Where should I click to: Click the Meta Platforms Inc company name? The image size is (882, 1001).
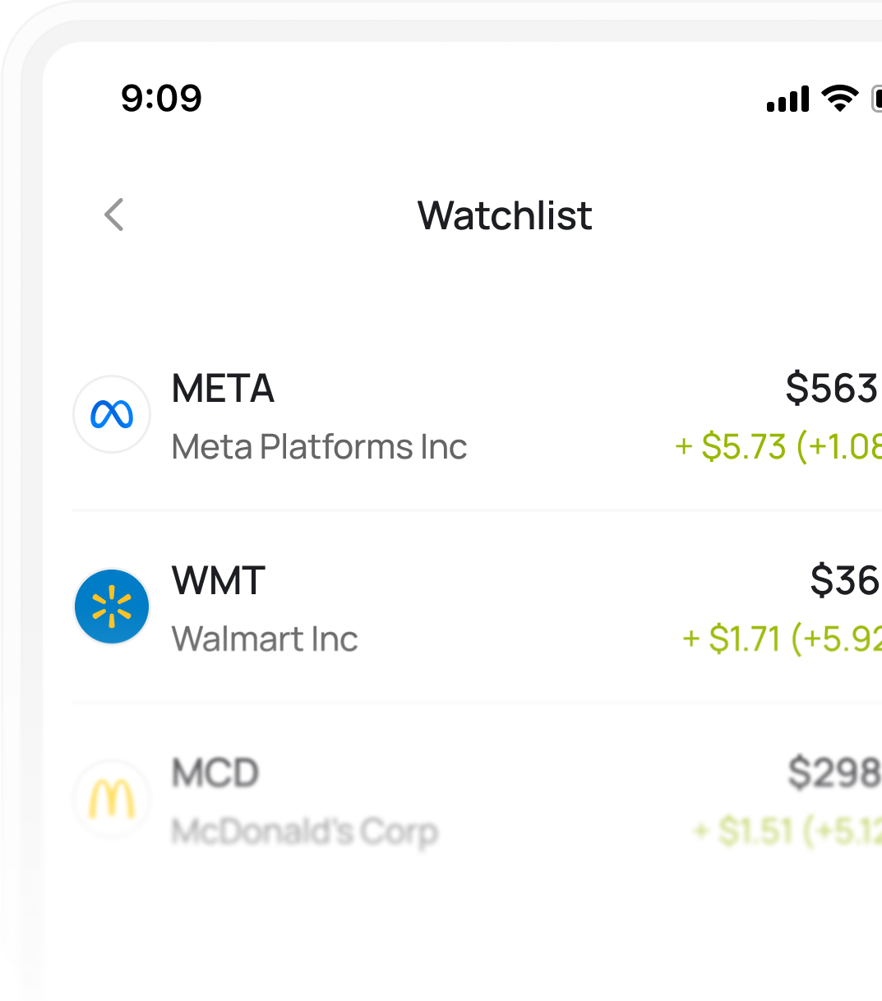point(319,447)
